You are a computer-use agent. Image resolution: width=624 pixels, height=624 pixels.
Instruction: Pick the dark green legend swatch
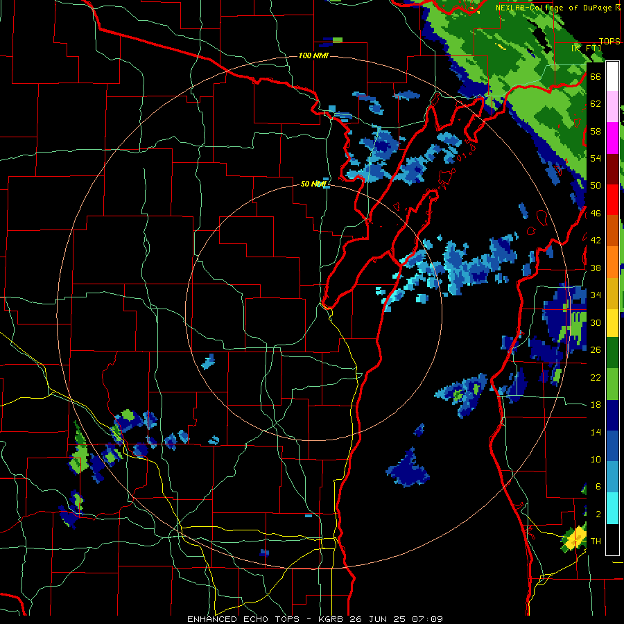[x=612, y=353]
